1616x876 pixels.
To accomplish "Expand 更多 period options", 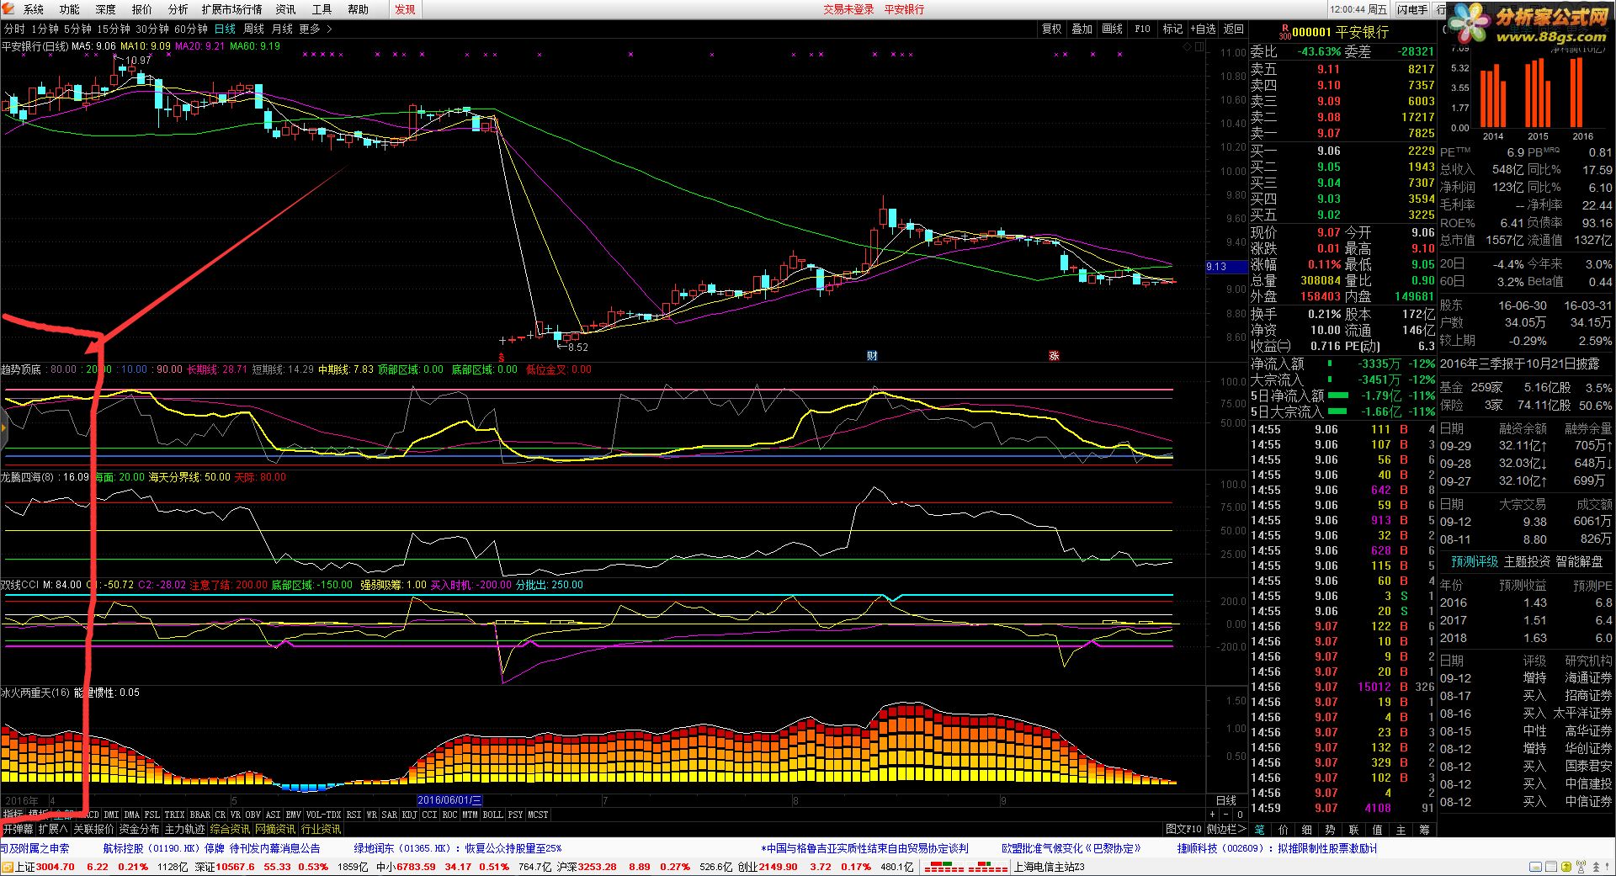I will coord(316,29).
